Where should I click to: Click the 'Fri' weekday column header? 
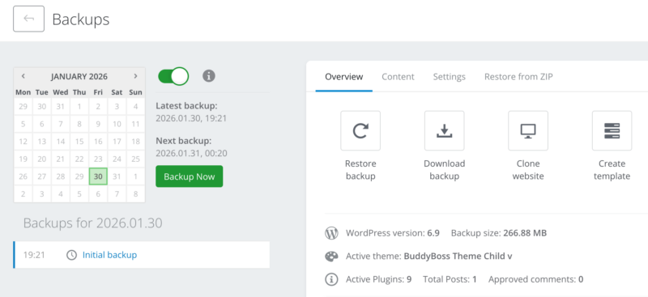coord(98,92)
